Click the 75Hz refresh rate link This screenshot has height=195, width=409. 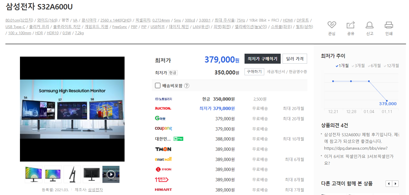[241, 20]
